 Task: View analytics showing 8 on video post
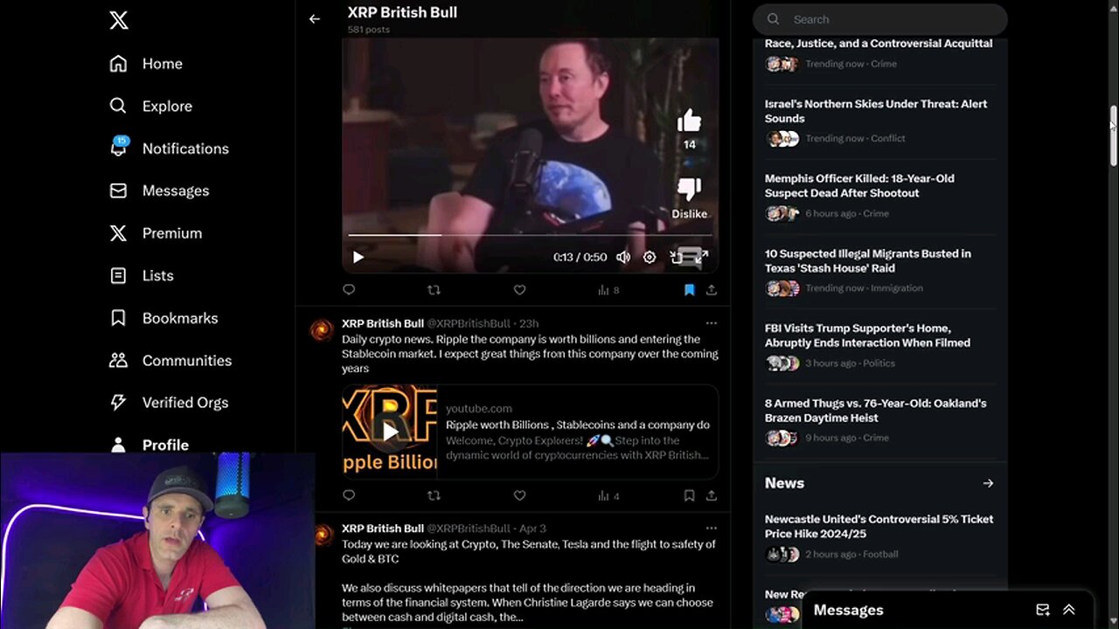pyautogui.click(x=608, y=289)
